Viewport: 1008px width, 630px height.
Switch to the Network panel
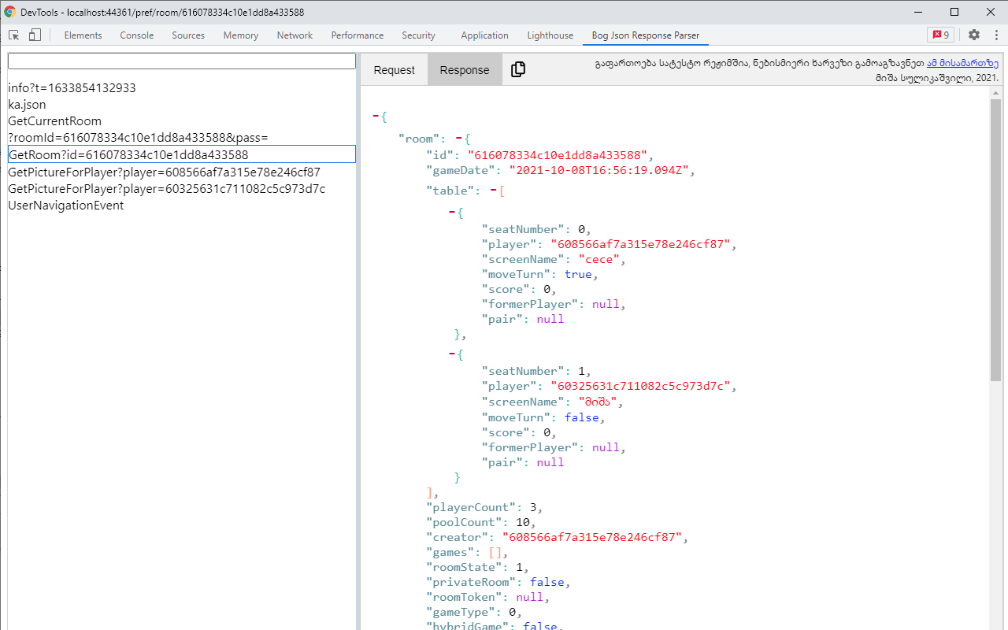[x=294, y=35]
